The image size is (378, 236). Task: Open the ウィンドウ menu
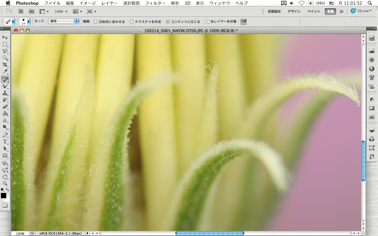pos(220,3)
